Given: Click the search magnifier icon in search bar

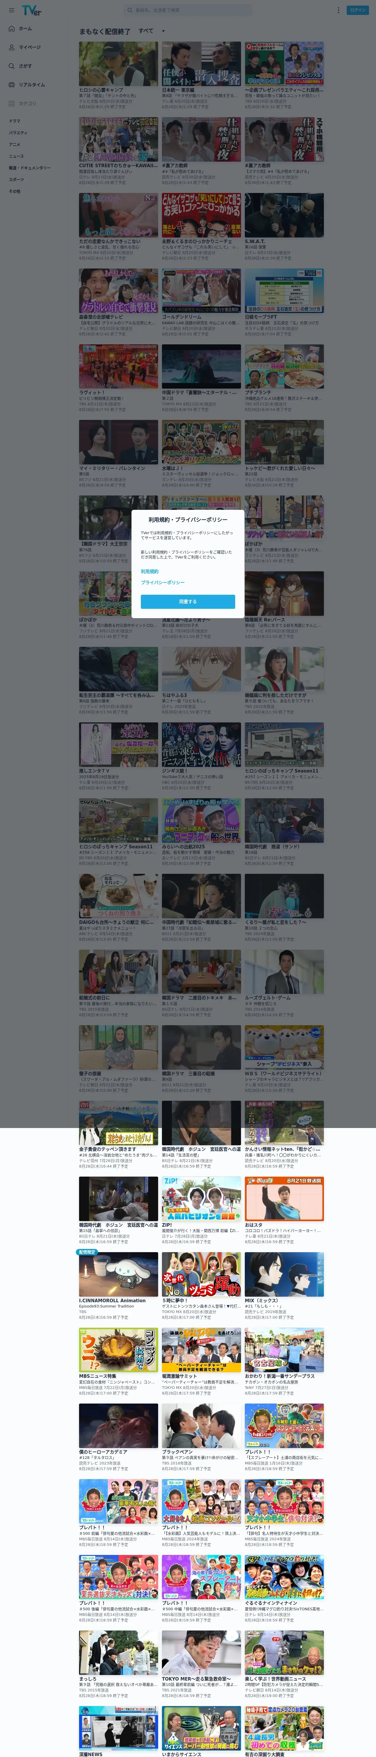Looking at the screenshot, I should 130,10.
